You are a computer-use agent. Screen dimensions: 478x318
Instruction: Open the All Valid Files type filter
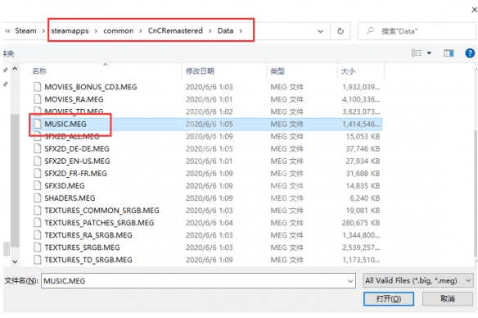(418, 280)
